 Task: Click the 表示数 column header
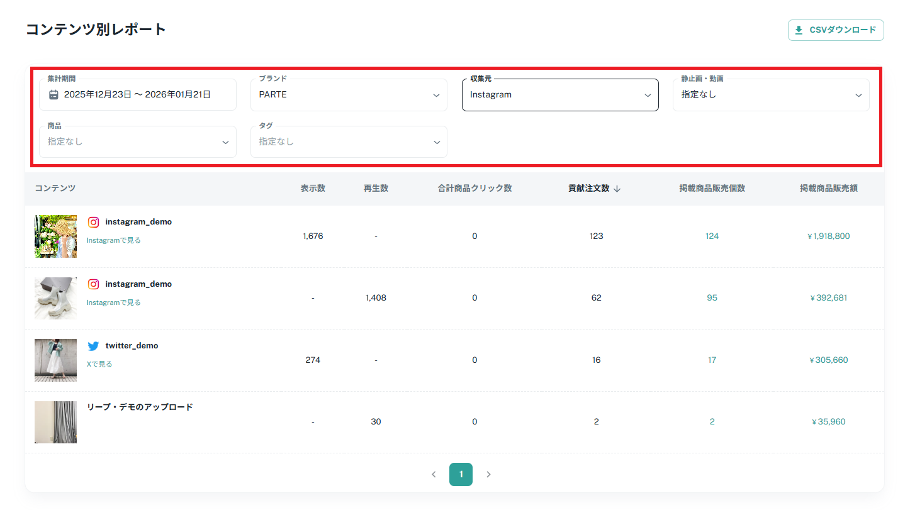(313, 189)
